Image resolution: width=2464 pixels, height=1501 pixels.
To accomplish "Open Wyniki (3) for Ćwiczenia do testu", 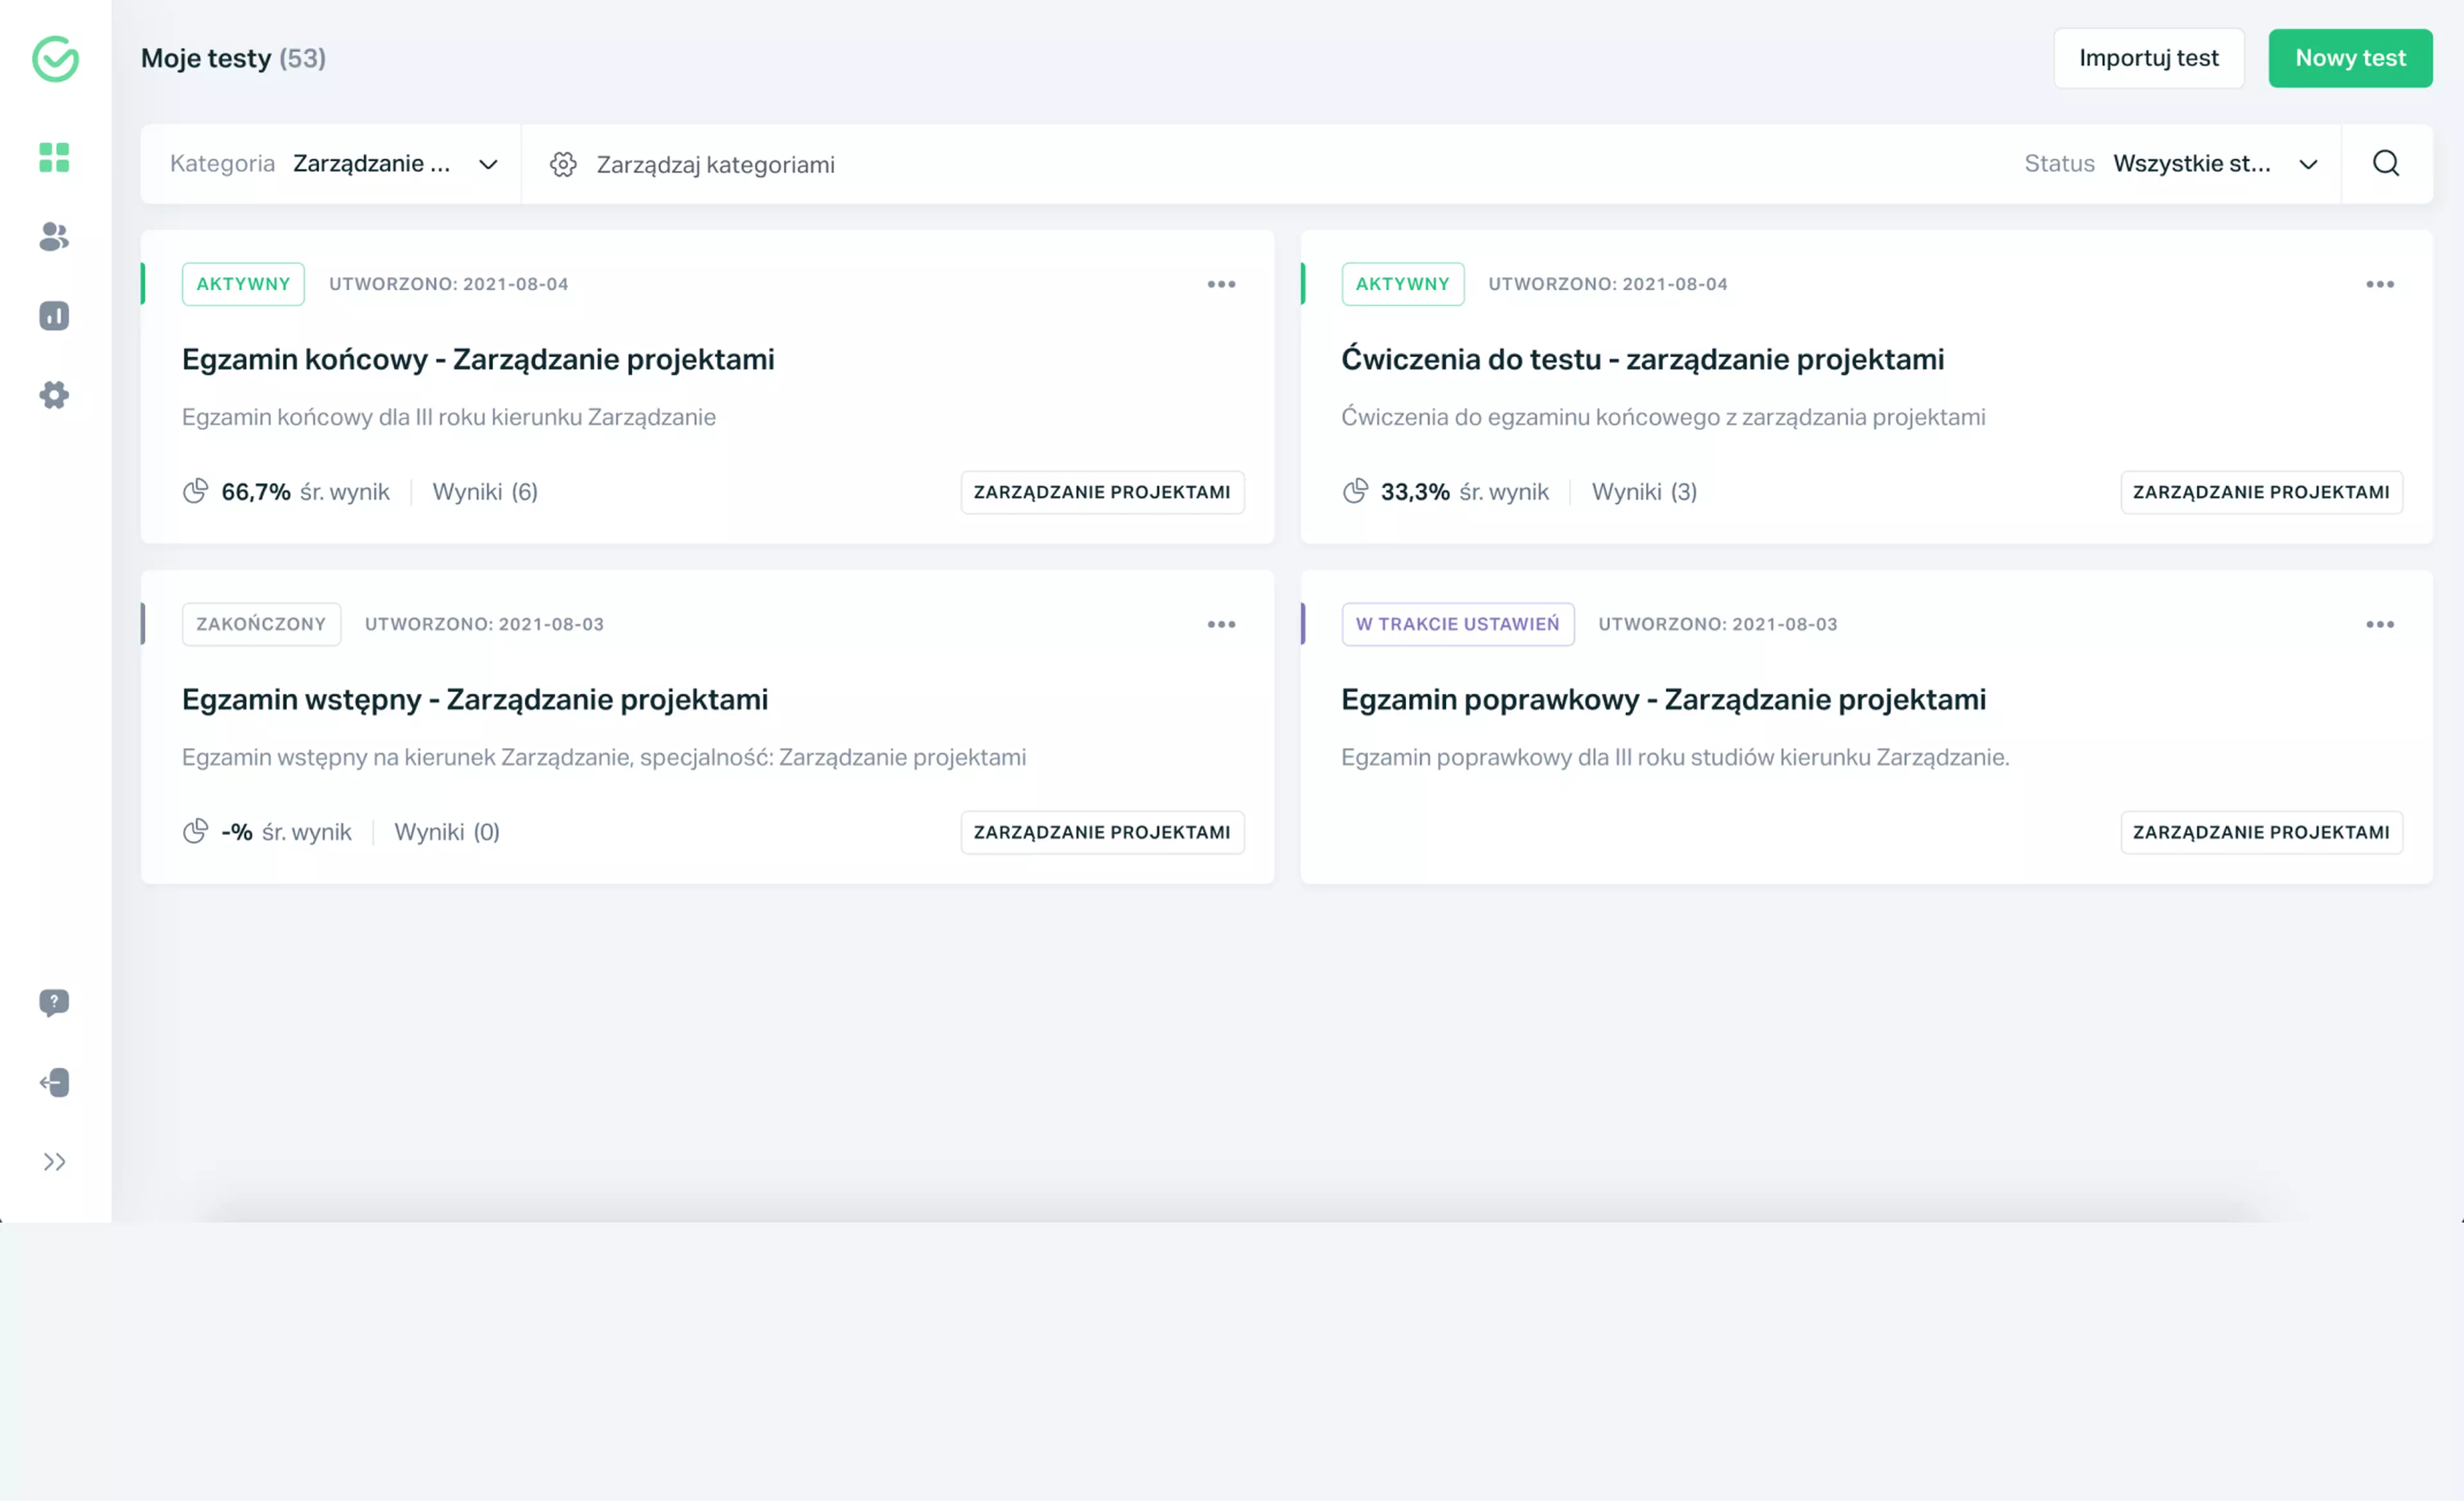I will 1644,491.
